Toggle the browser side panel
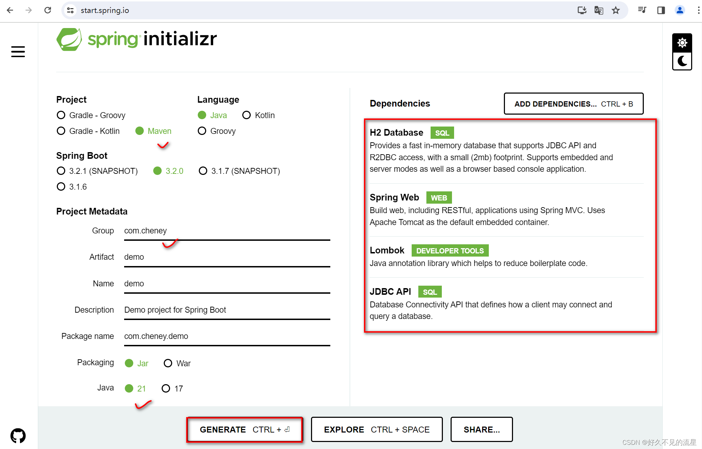Screen dimensions: 702x449 (661, 10)
